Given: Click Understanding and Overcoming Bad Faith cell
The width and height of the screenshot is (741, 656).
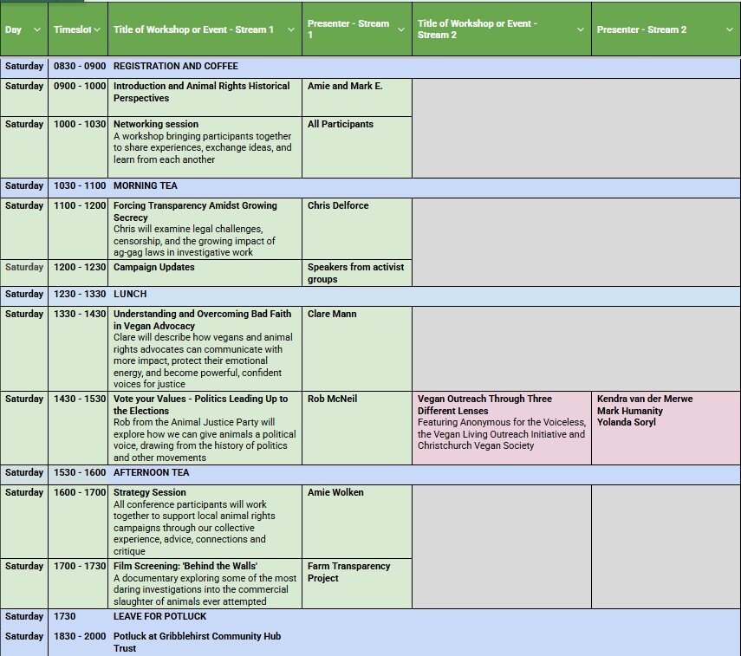Looking at the screenshot, I should pyautogui.click(x=205, y=348).
